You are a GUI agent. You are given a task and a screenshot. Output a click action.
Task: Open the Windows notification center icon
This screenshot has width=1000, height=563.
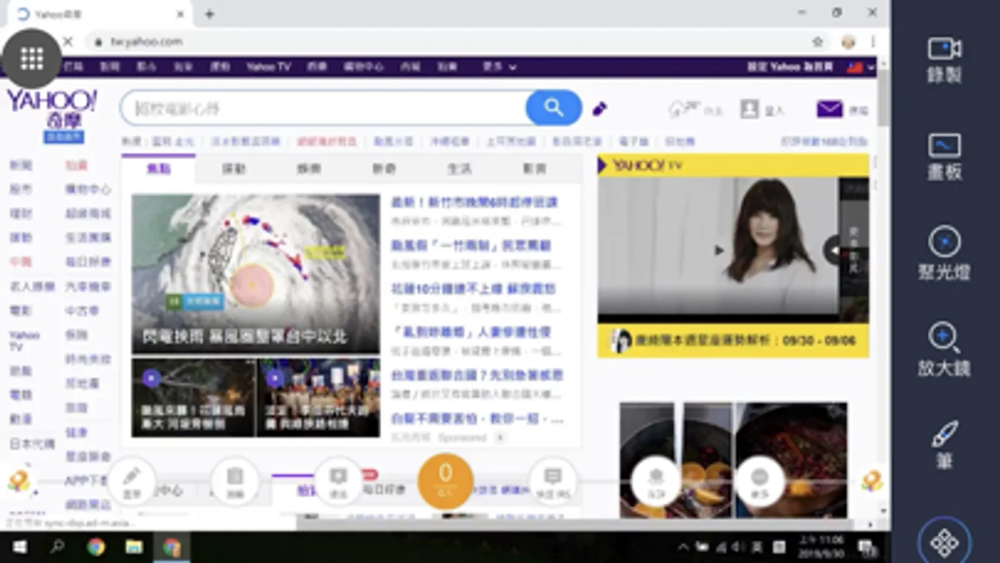pos(868,548)
